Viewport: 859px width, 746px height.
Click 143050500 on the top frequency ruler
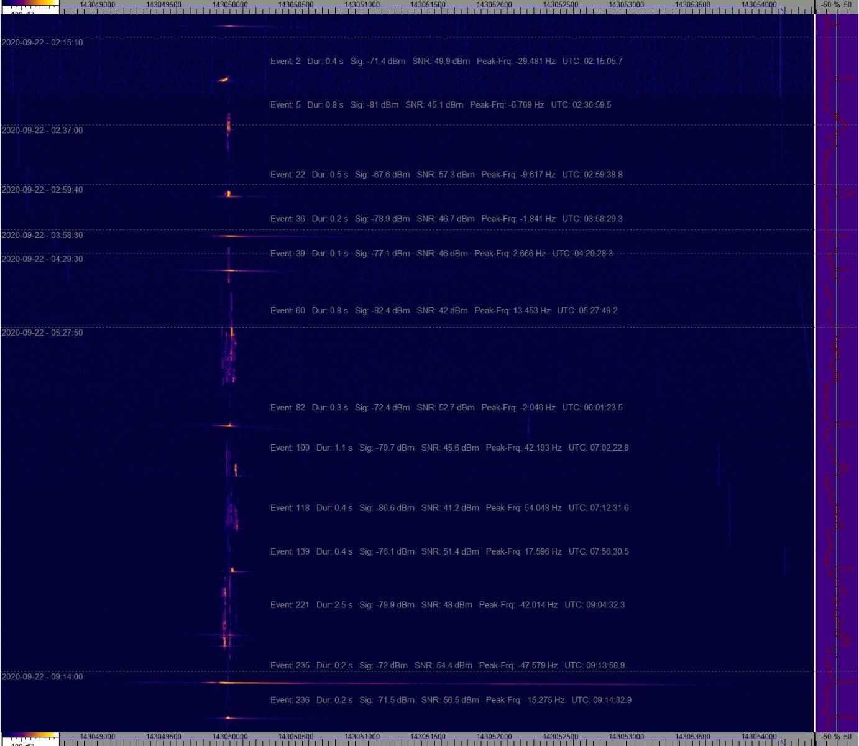[296, 4]
